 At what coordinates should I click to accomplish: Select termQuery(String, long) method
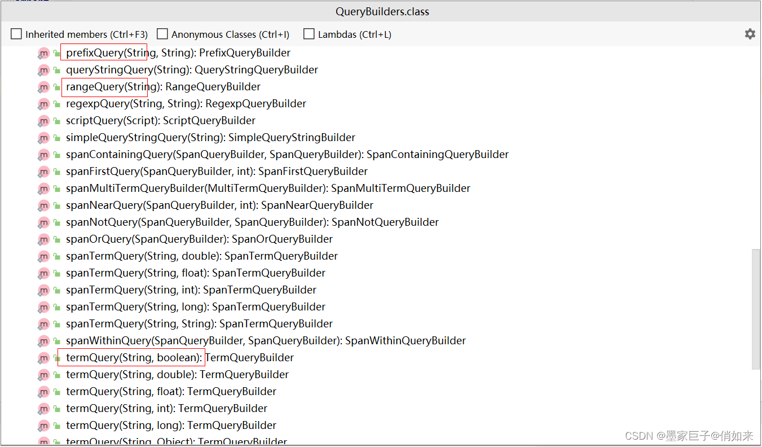[171, 426]
